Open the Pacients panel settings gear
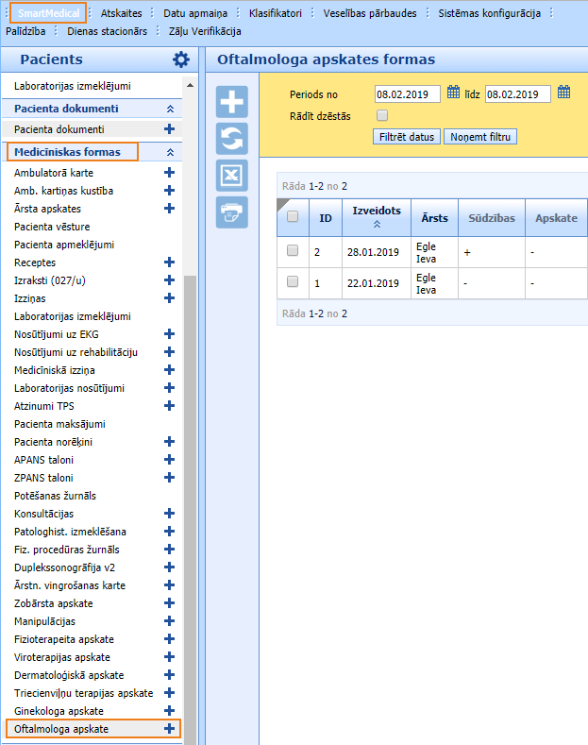 pyautogui.click(x=180, y=59)
